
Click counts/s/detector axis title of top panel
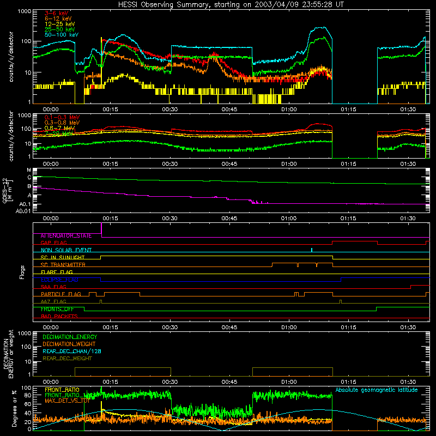pyautogui.click(x=11, y=57)
